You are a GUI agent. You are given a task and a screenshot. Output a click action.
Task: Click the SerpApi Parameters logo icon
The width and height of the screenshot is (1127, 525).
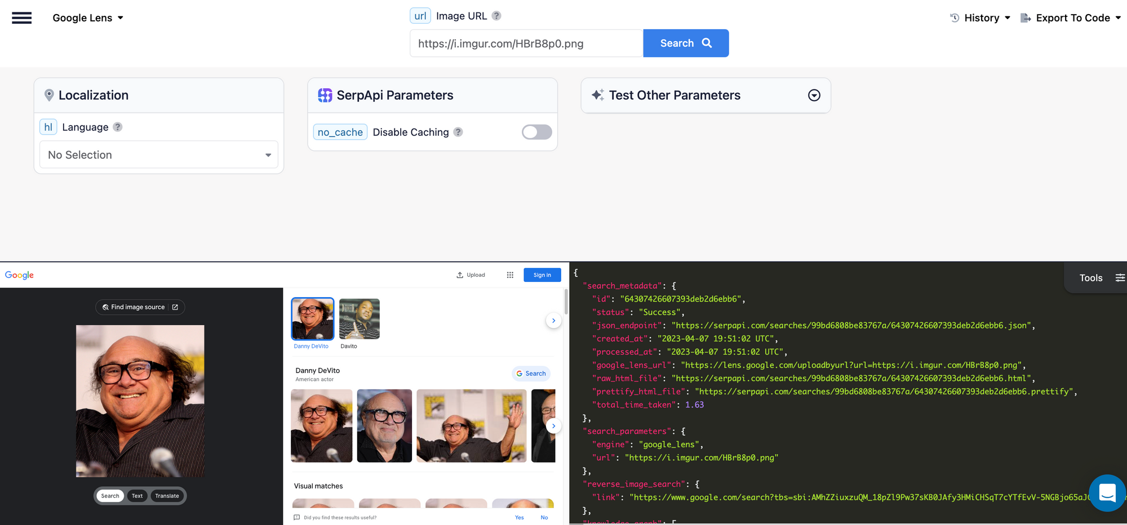(325, 96)
